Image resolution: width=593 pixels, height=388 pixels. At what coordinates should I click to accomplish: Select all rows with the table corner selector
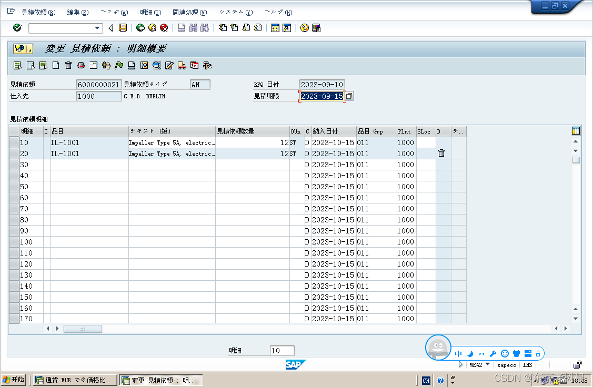(x=14, y=131)
